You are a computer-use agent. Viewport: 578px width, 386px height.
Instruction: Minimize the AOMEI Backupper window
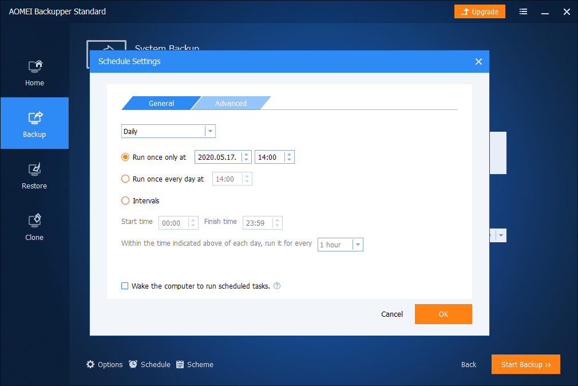pos(545,12)
